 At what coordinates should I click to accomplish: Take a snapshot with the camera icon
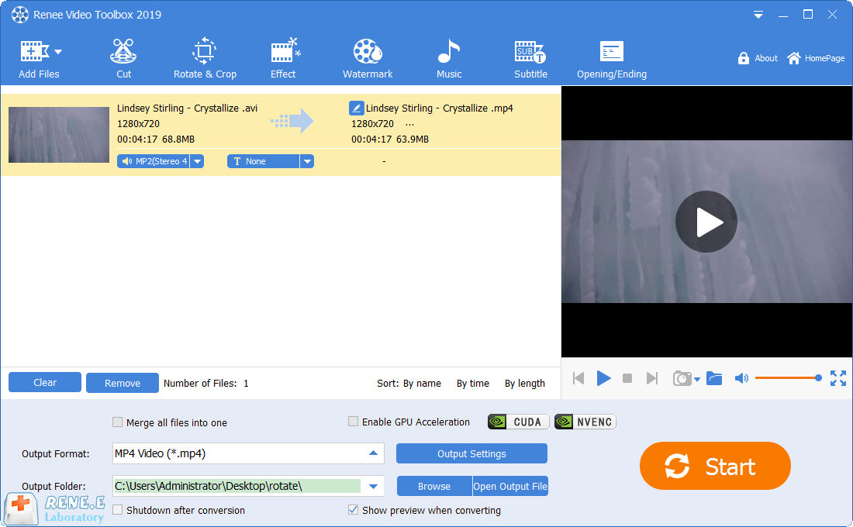(x=682, y=378)
